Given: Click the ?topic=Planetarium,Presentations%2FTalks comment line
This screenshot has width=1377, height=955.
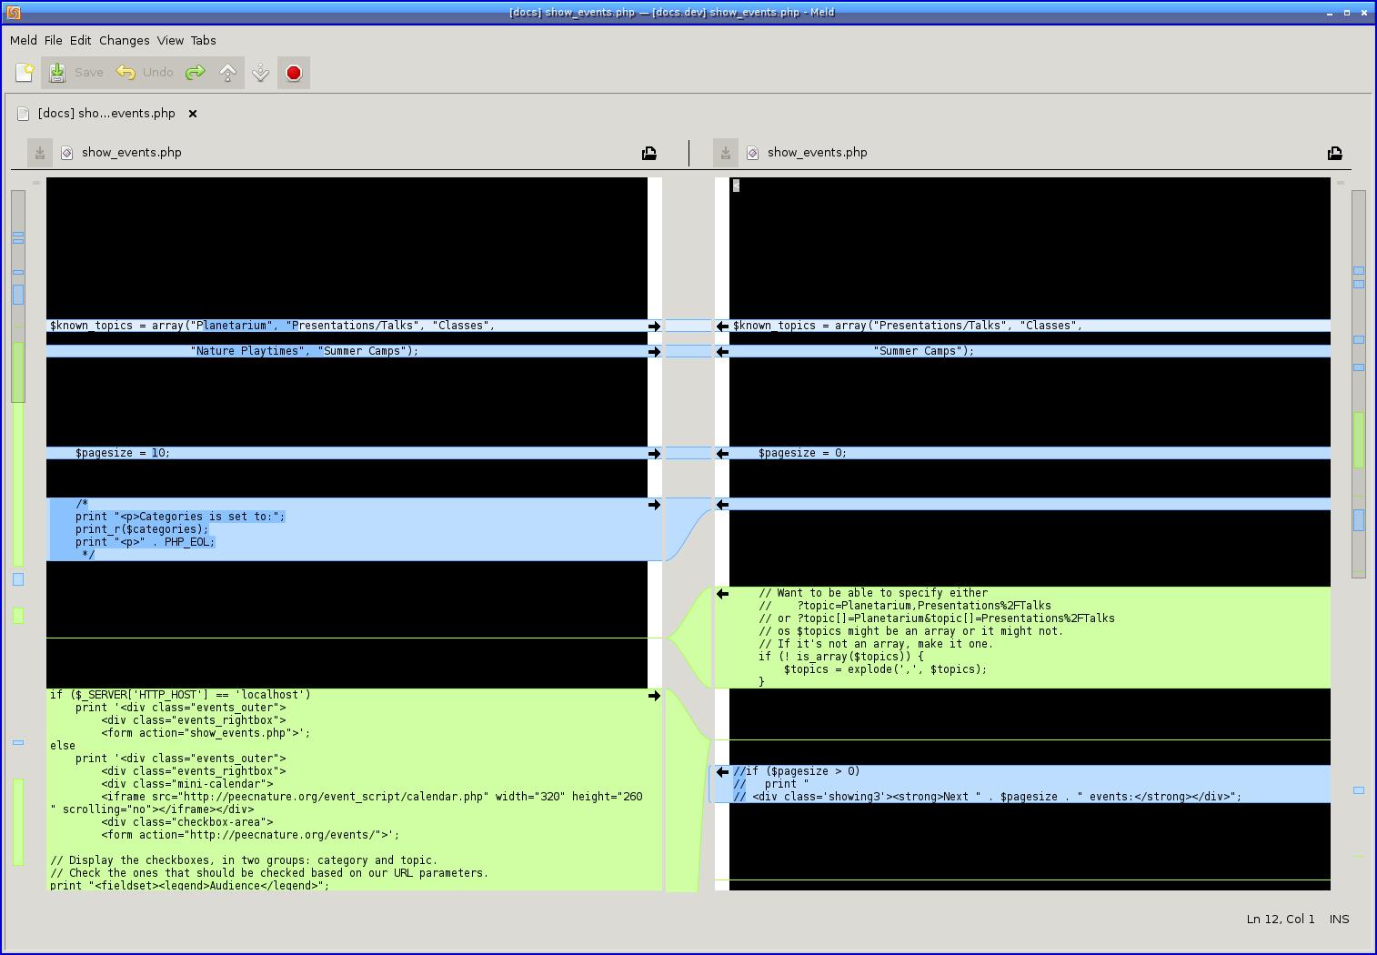Looking at the screenshot, I should pos(905,606).
